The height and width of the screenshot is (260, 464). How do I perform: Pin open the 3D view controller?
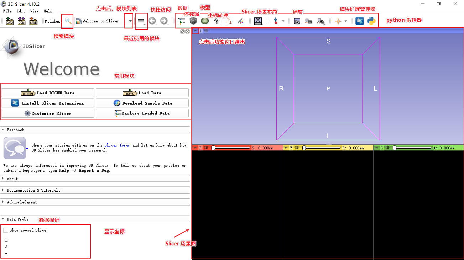coord(195,31)
